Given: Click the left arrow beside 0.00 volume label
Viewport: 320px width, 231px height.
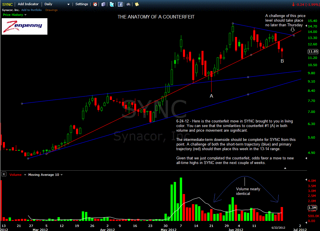Looking at the screenshot, I should 306,222.
